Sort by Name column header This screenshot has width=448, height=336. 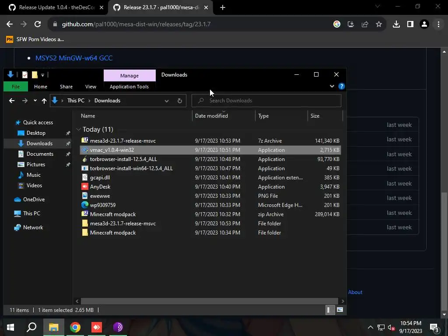click(x=88, y=115)
